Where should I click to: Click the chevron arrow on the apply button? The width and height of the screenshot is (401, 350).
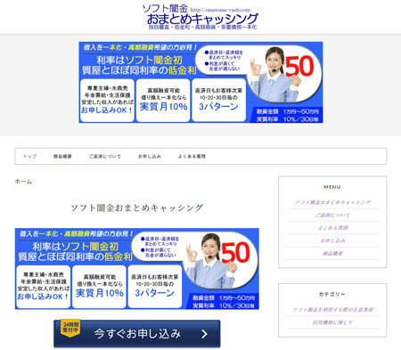(204, 334)
